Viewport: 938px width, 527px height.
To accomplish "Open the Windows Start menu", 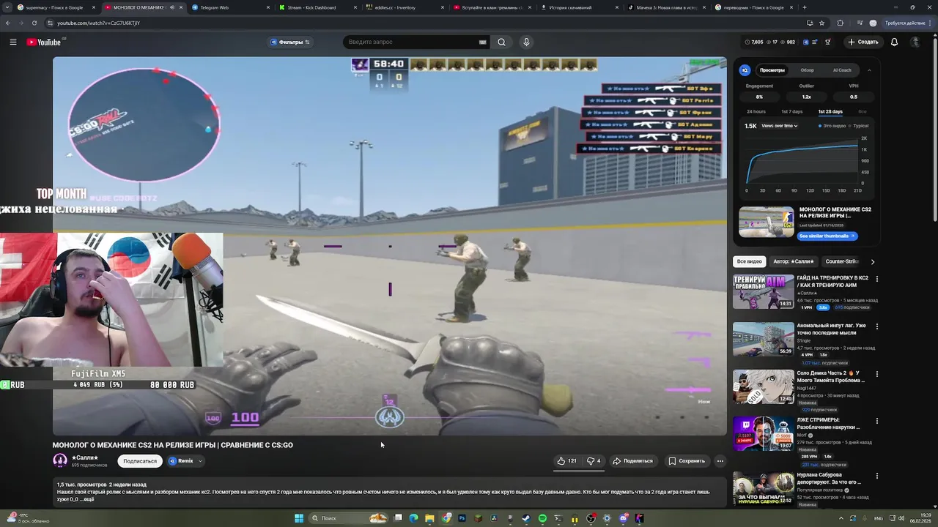I will pyautogui.click(x=299, y=518).
